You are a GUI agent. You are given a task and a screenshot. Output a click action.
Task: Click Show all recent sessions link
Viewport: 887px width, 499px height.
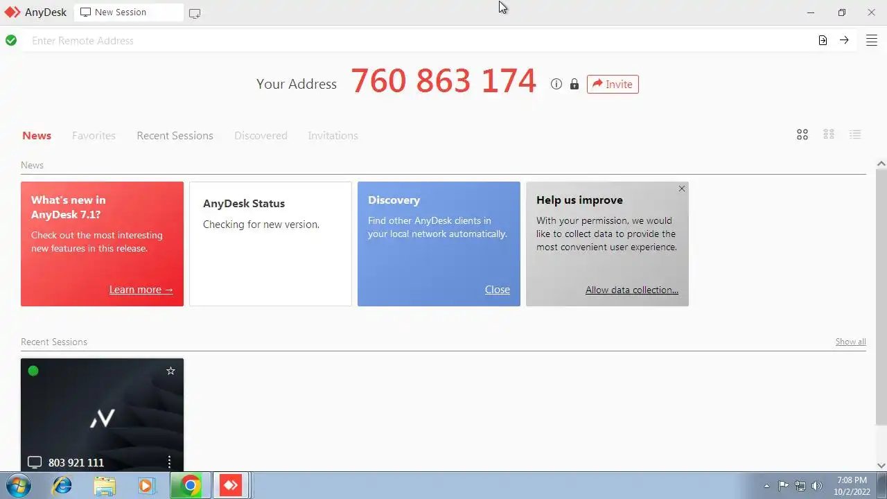tap(850, 342)
